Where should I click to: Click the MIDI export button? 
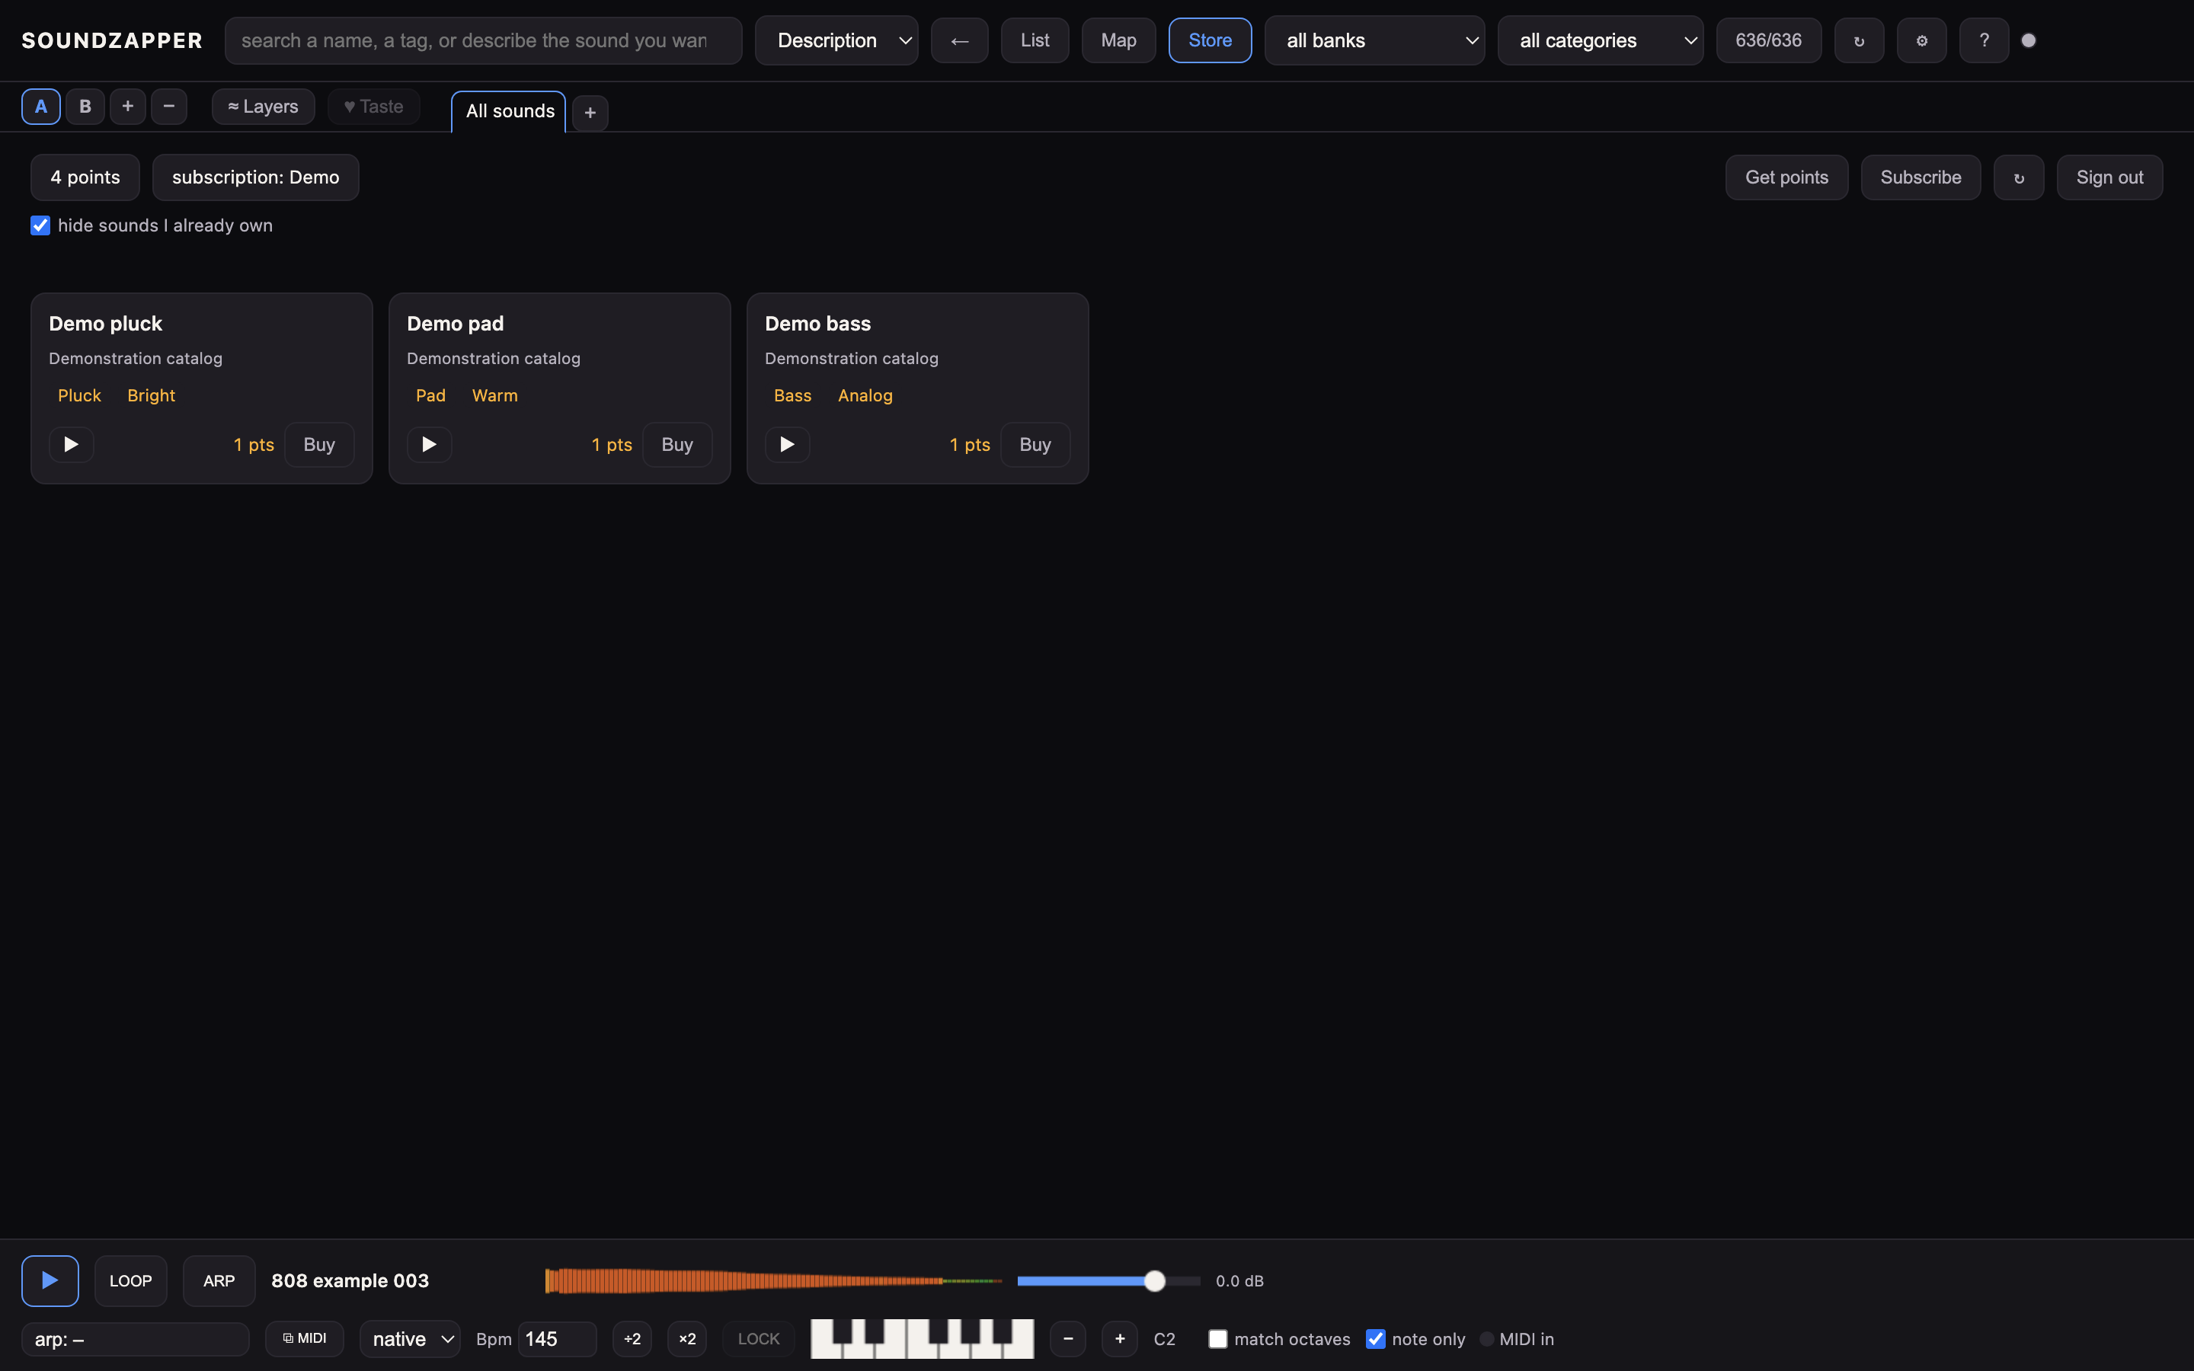(305, 1338)
